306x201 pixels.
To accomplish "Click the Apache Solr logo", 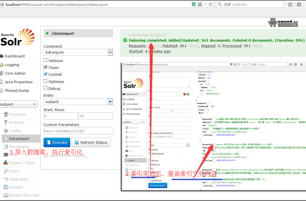I will tap(18, 37).
